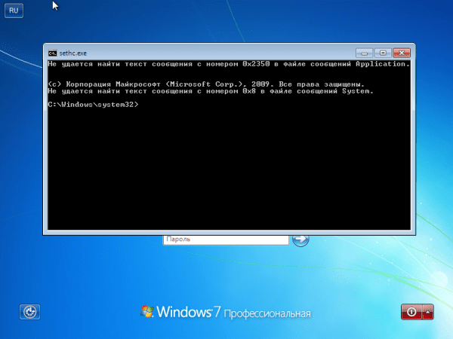Viewport: 453px width, 339px height.
Task: Click the C:\Windows\system32> prompt line
Action: click(x=93, y=105)
